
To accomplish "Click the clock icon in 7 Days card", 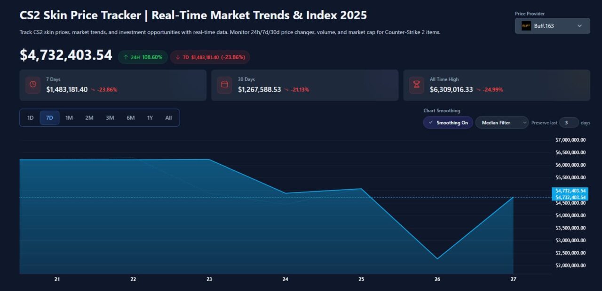I will 33,84.
